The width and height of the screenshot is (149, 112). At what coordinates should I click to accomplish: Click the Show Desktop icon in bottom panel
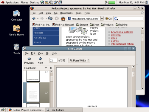point(3,110)
